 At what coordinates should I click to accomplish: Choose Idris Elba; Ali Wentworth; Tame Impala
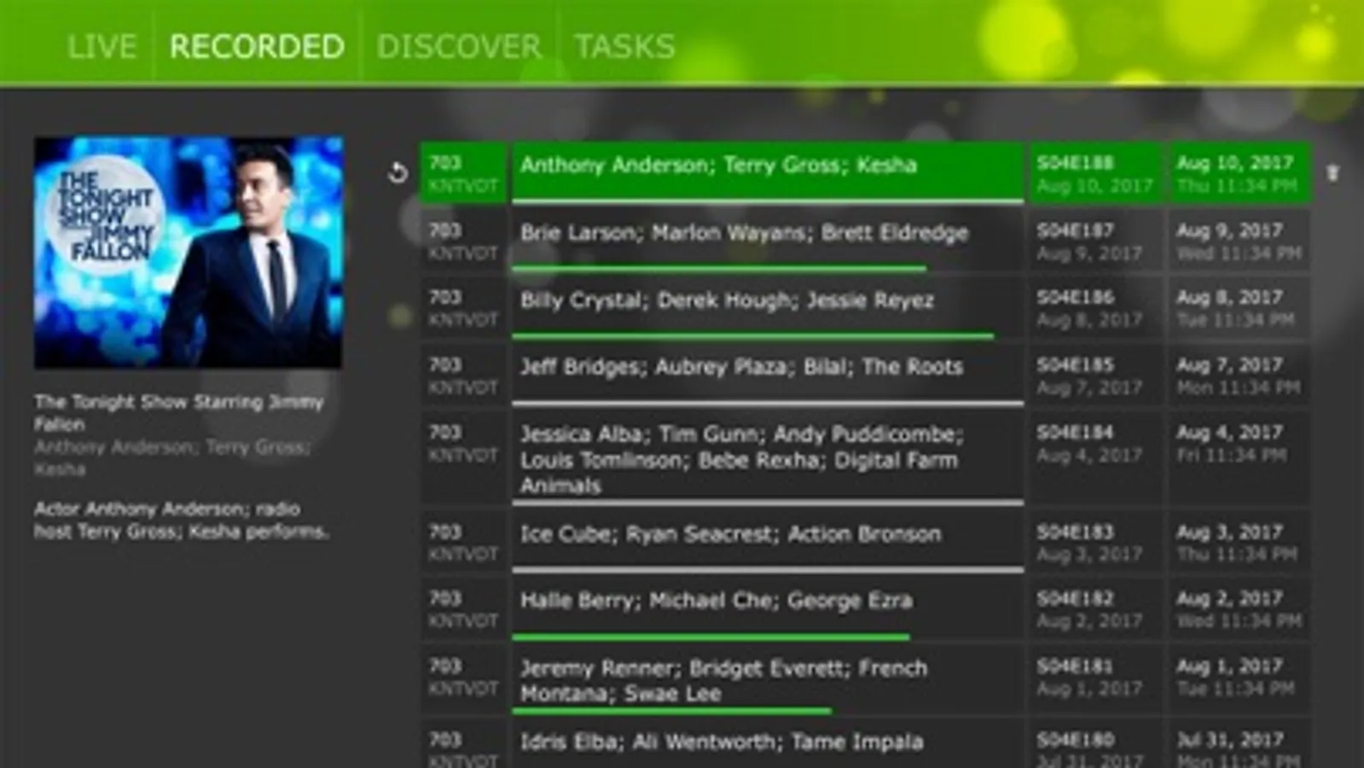(x=768, y=744)
